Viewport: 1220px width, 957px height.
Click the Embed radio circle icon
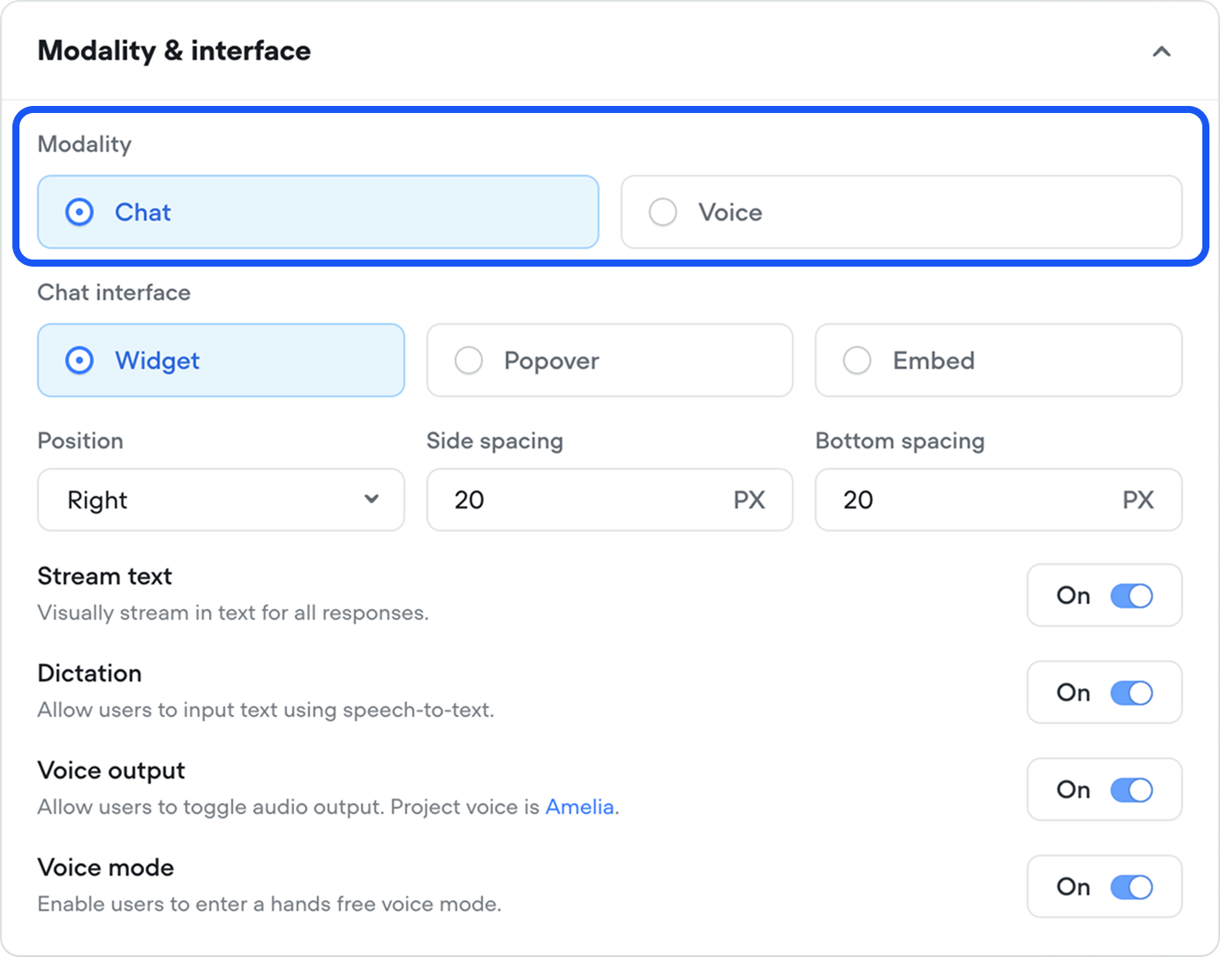(x=857, y=360)
